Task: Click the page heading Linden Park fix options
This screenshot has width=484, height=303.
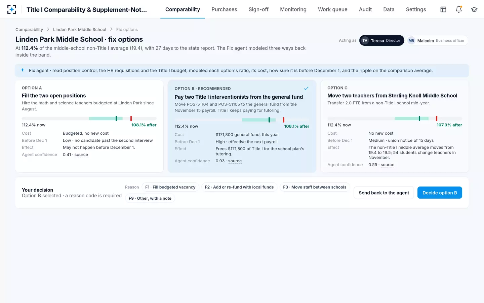Action: 79,39
